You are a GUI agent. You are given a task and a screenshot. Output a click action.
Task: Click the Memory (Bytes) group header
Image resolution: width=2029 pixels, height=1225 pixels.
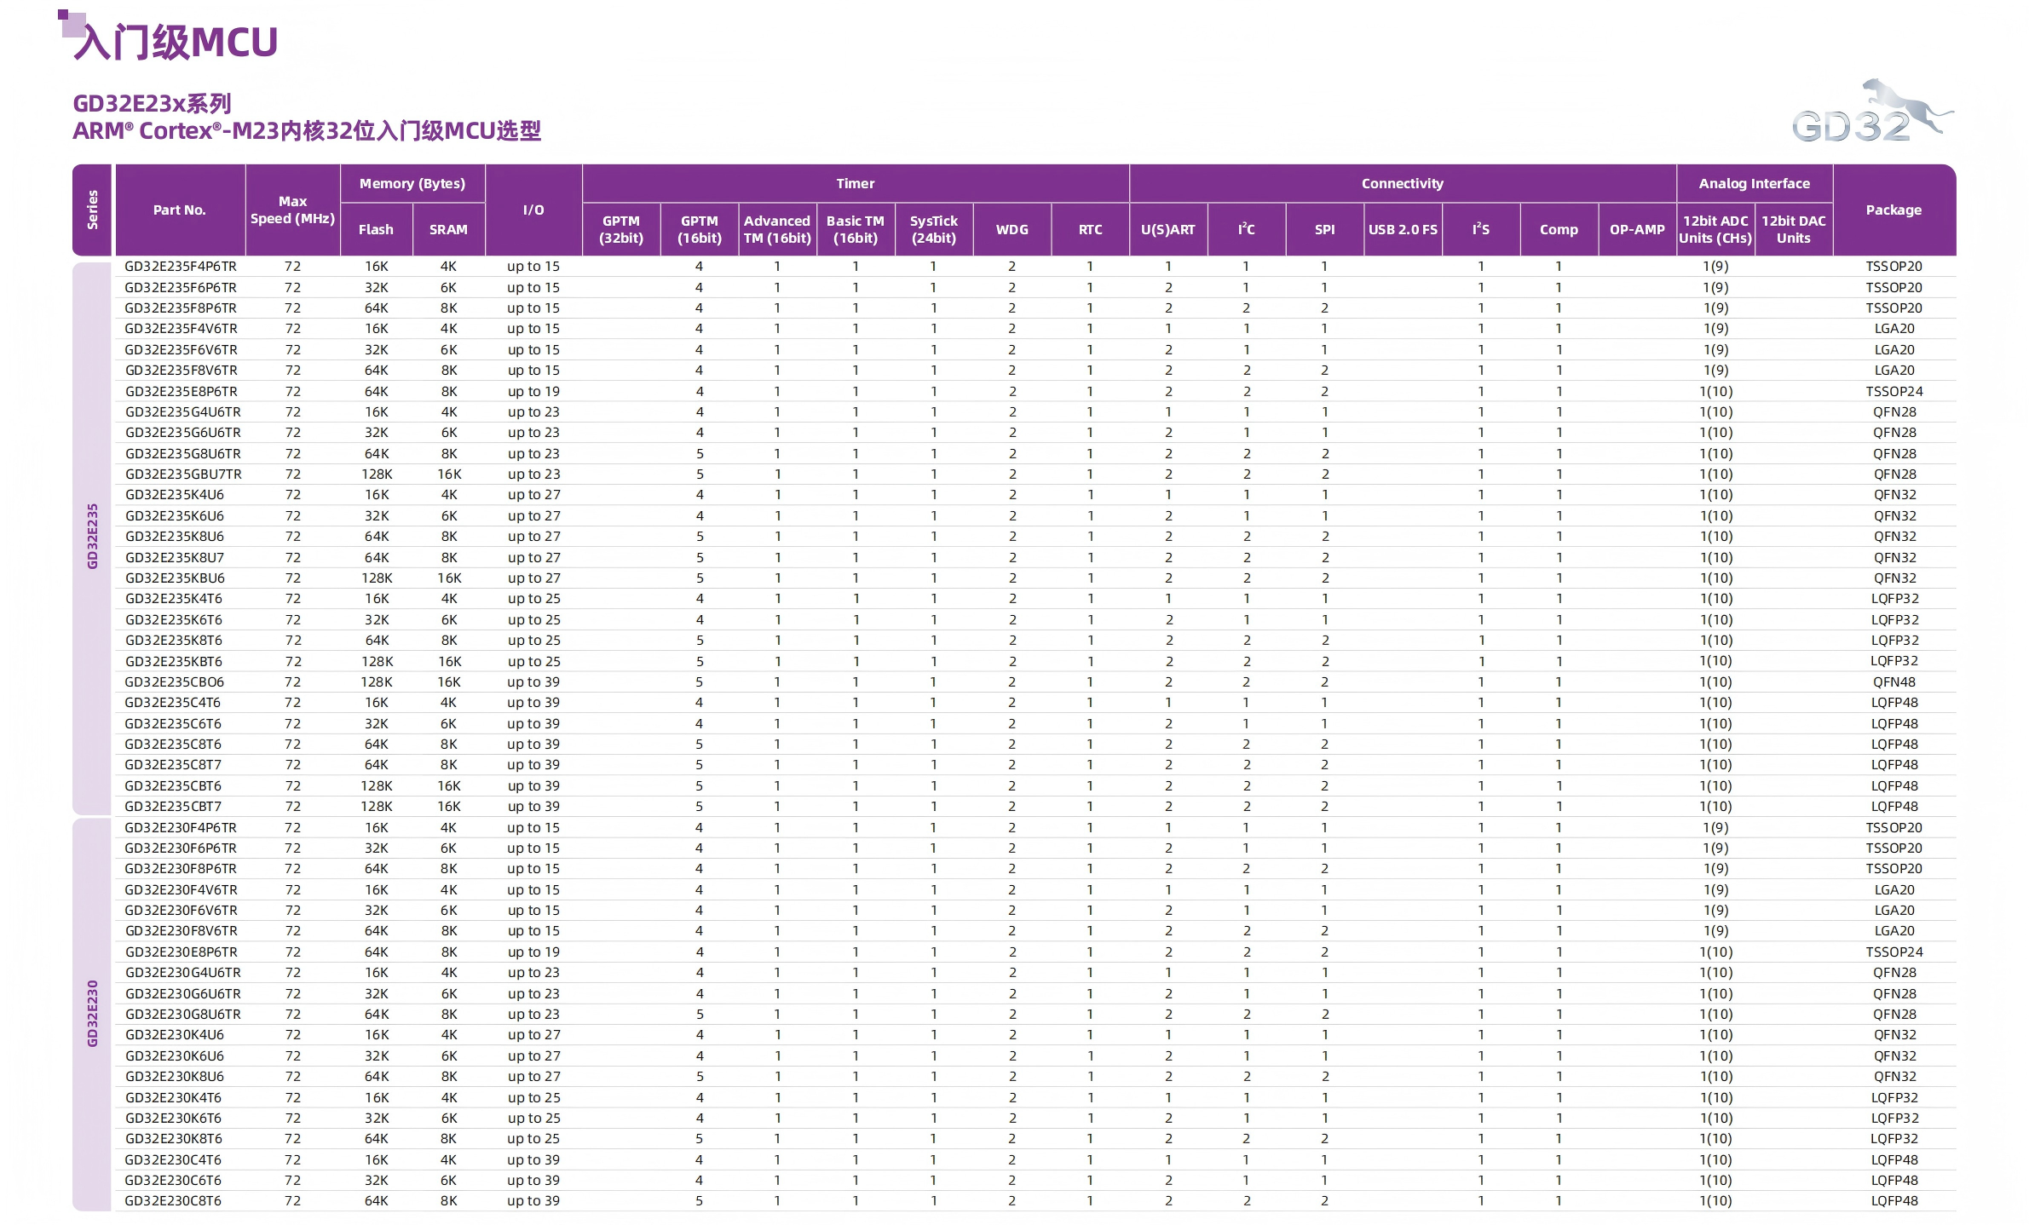coord(412,183)
